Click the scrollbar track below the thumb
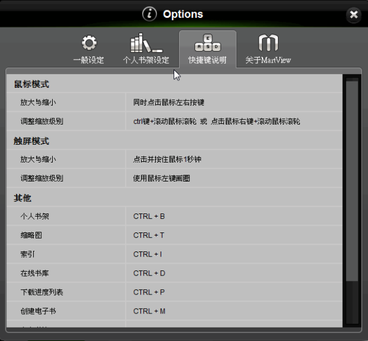Image resolution: width=368 pixels, height=341 pixels. 352,302
